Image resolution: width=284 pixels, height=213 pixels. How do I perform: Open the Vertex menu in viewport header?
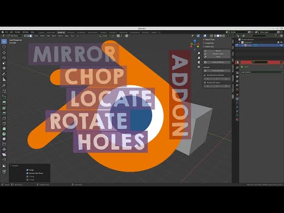point(60,36)
